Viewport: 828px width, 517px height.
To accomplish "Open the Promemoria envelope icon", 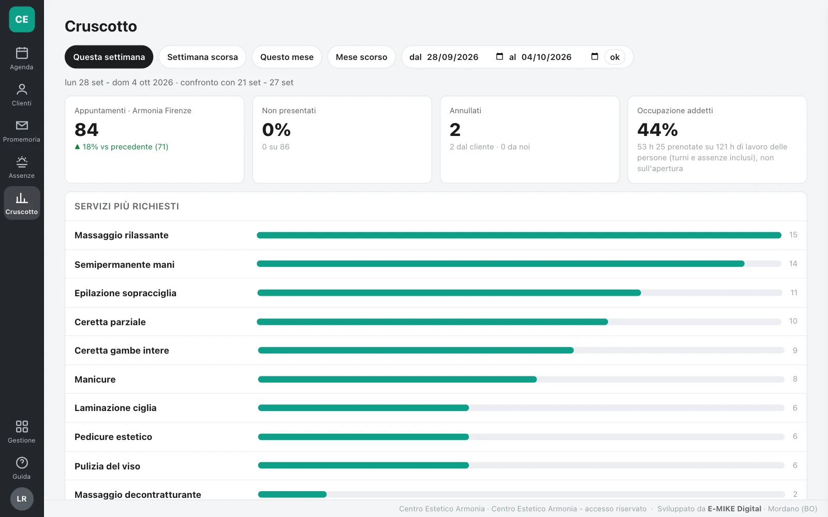I will [x=22, y=125].
